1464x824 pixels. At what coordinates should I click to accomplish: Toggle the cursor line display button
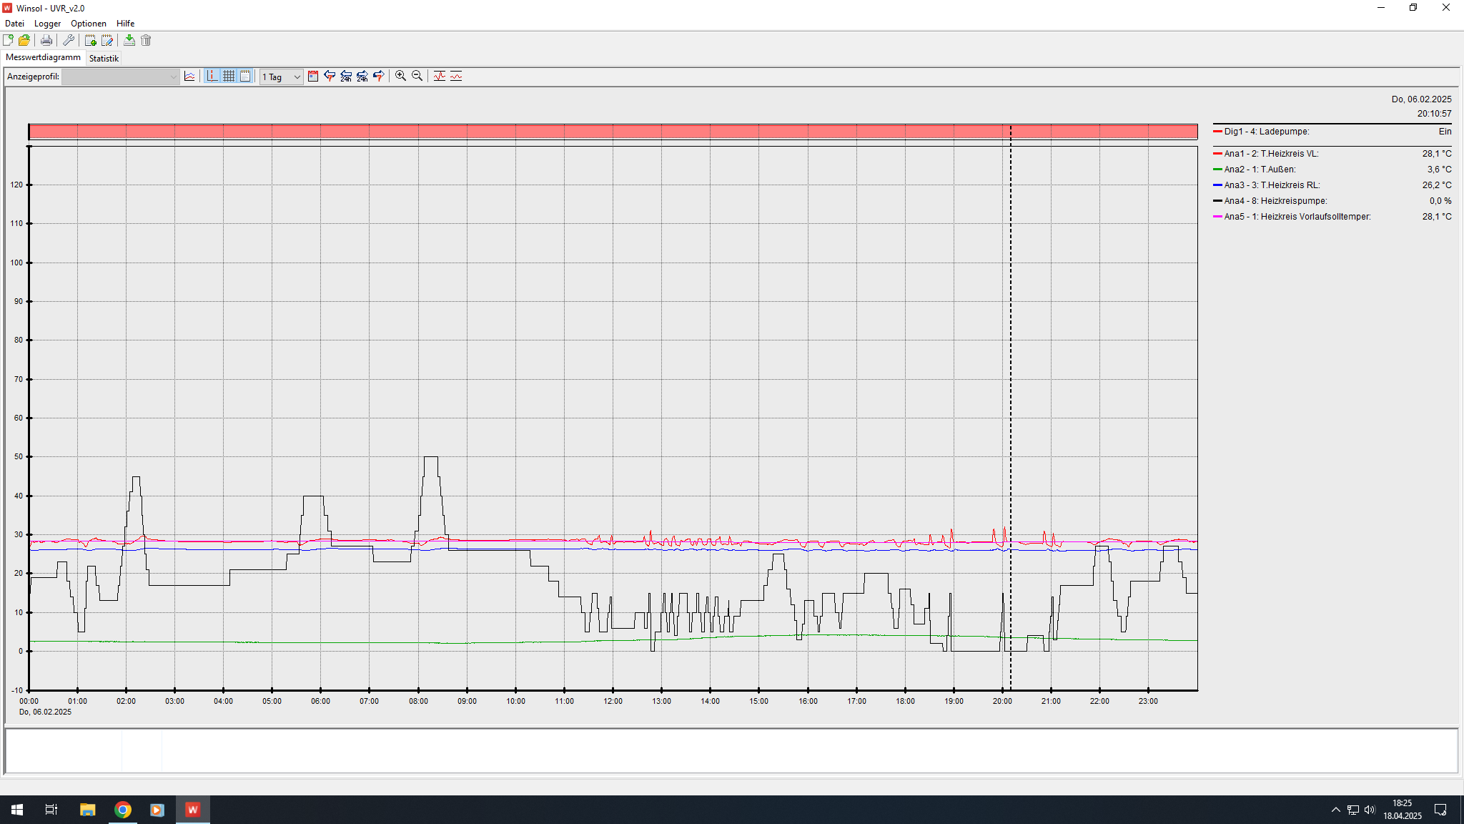coord(212,77)
